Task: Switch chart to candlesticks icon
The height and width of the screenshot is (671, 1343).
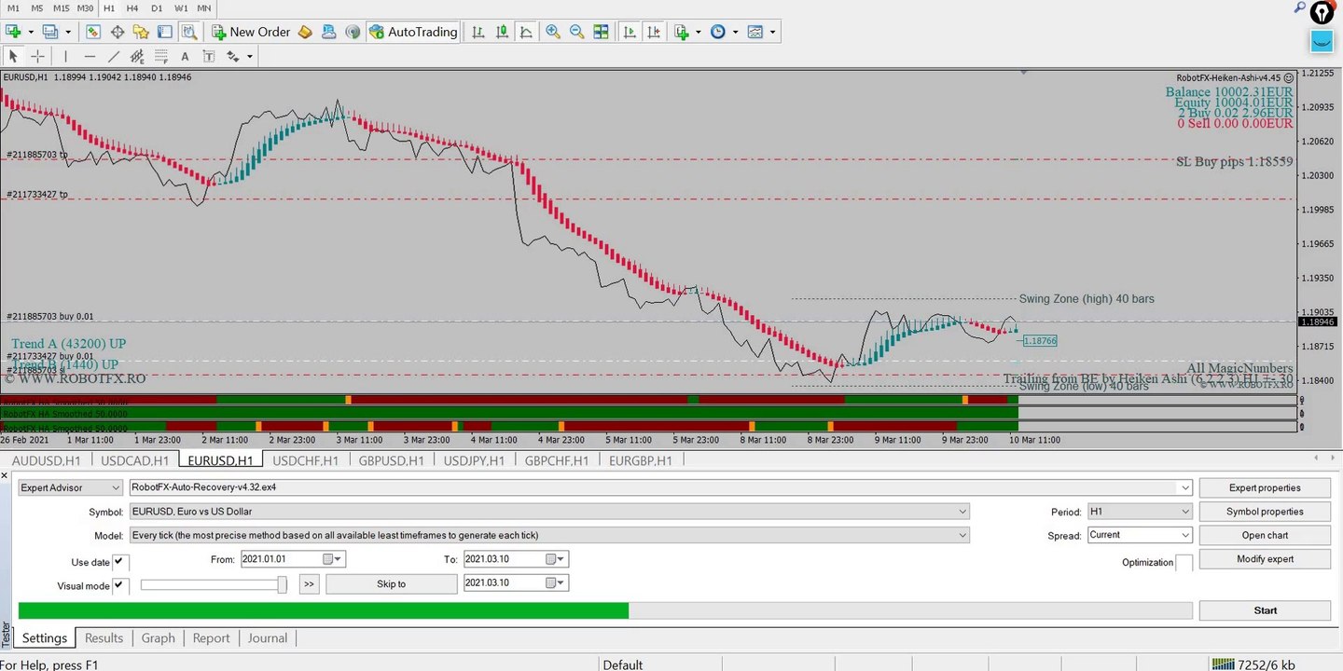Action: [x=503, y=32]
